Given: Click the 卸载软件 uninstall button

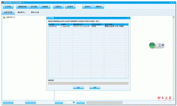Looking at the screenshot, I should tap(99, 7).
